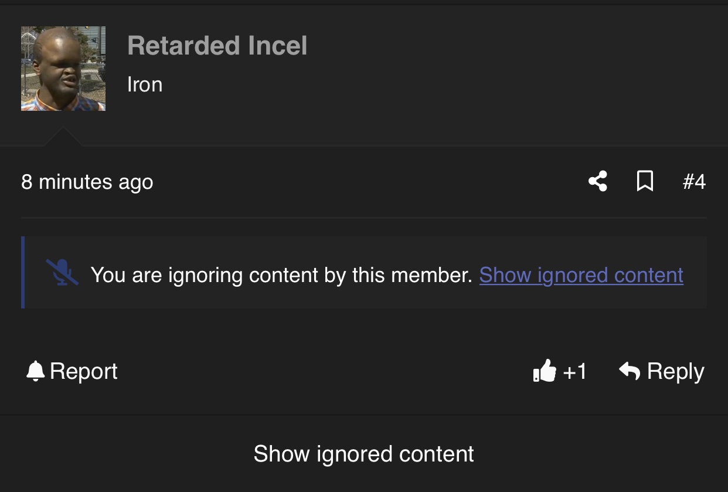
Task: Like the post with the thumbs-up icon
Action: click(546, 371)
